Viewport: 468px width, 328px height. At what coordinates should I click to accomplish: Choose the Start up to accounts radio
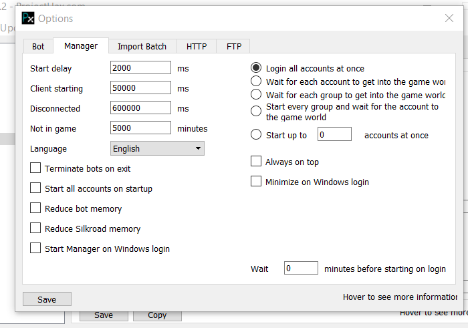[256, 135]
